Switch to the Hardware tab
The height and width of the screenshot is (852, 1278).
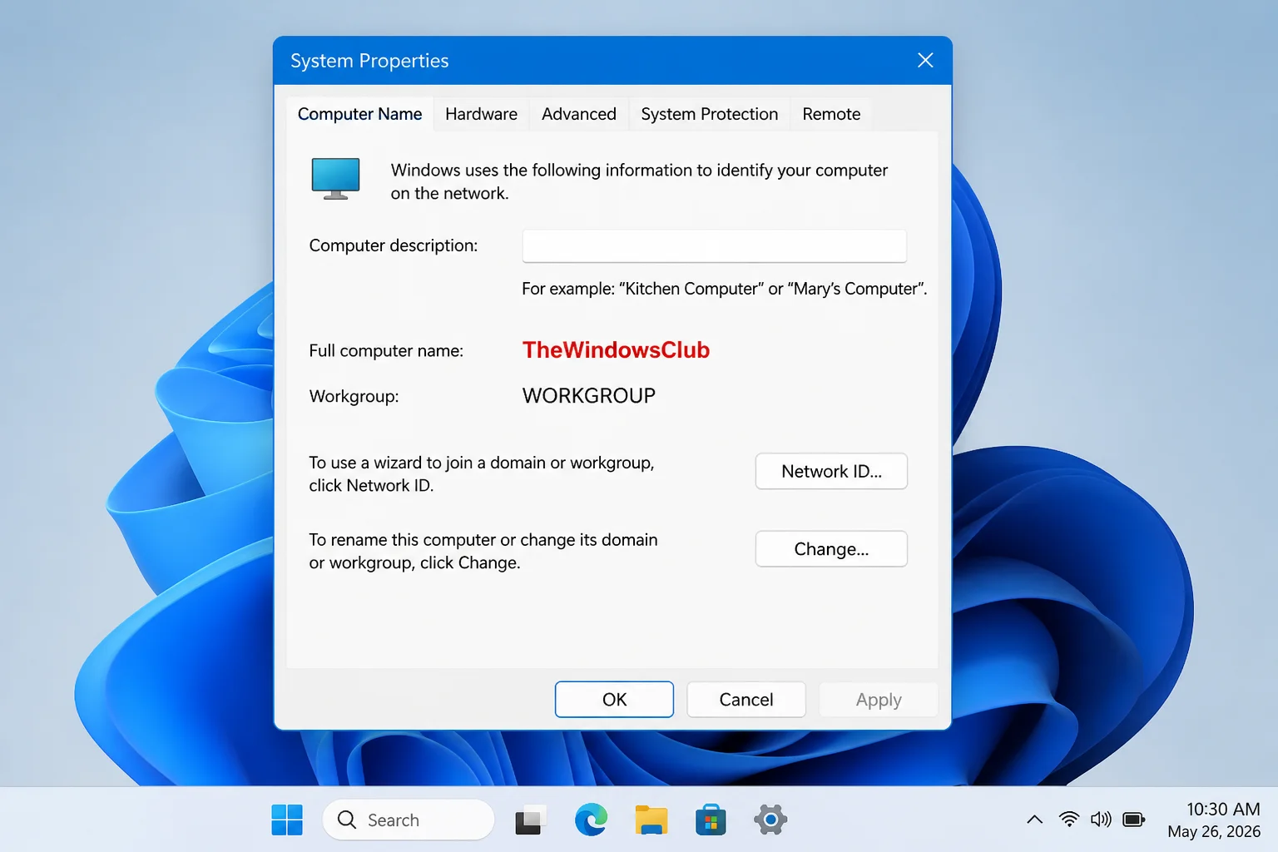pyautogui.click(x=481, y=114)
